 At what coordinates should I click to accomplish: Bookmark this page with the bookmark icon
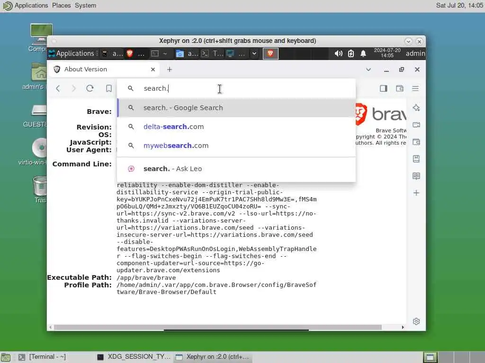[x=108, y=88]
